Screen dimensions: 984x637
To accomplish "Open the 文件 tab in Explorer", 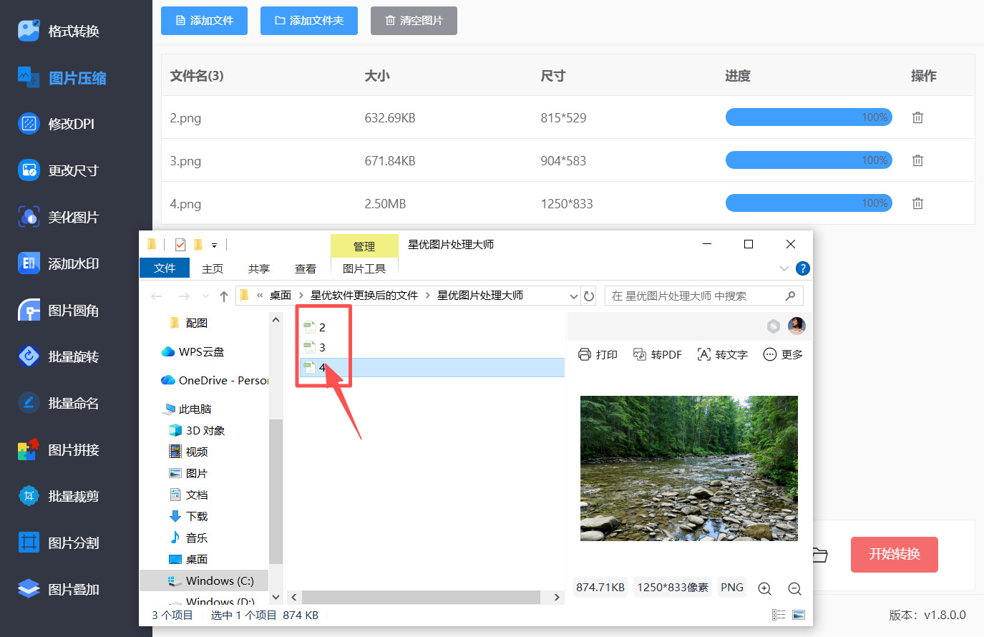I will 165,268.
